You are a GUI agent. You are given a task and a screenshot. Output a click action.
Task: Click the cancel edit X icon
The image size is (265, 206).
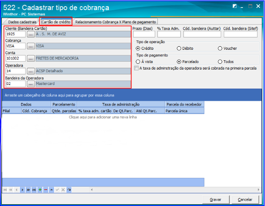coord(63,189)
